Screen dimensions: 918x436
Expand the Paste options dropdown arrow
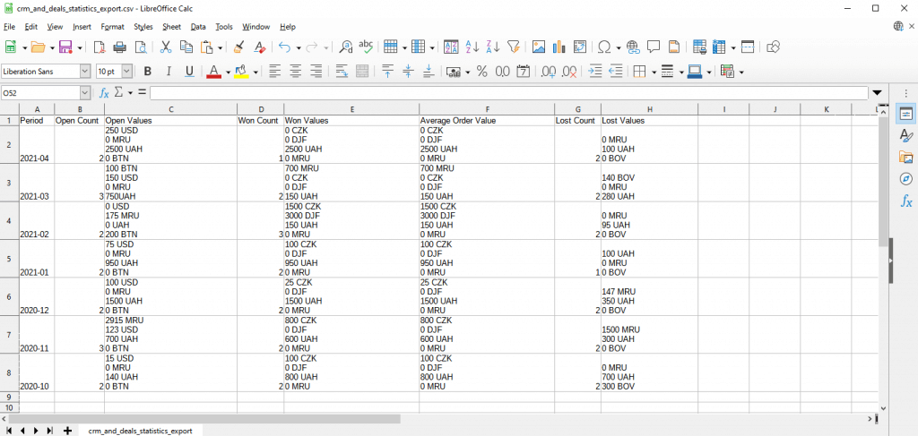(x=221, y=47)
